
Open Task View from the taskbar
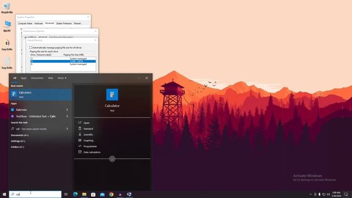pyautogui.click(x=66, y=194)
